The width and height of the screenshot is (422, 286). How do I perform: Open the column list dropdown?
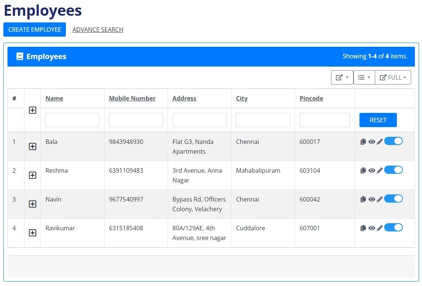[364, 77]
